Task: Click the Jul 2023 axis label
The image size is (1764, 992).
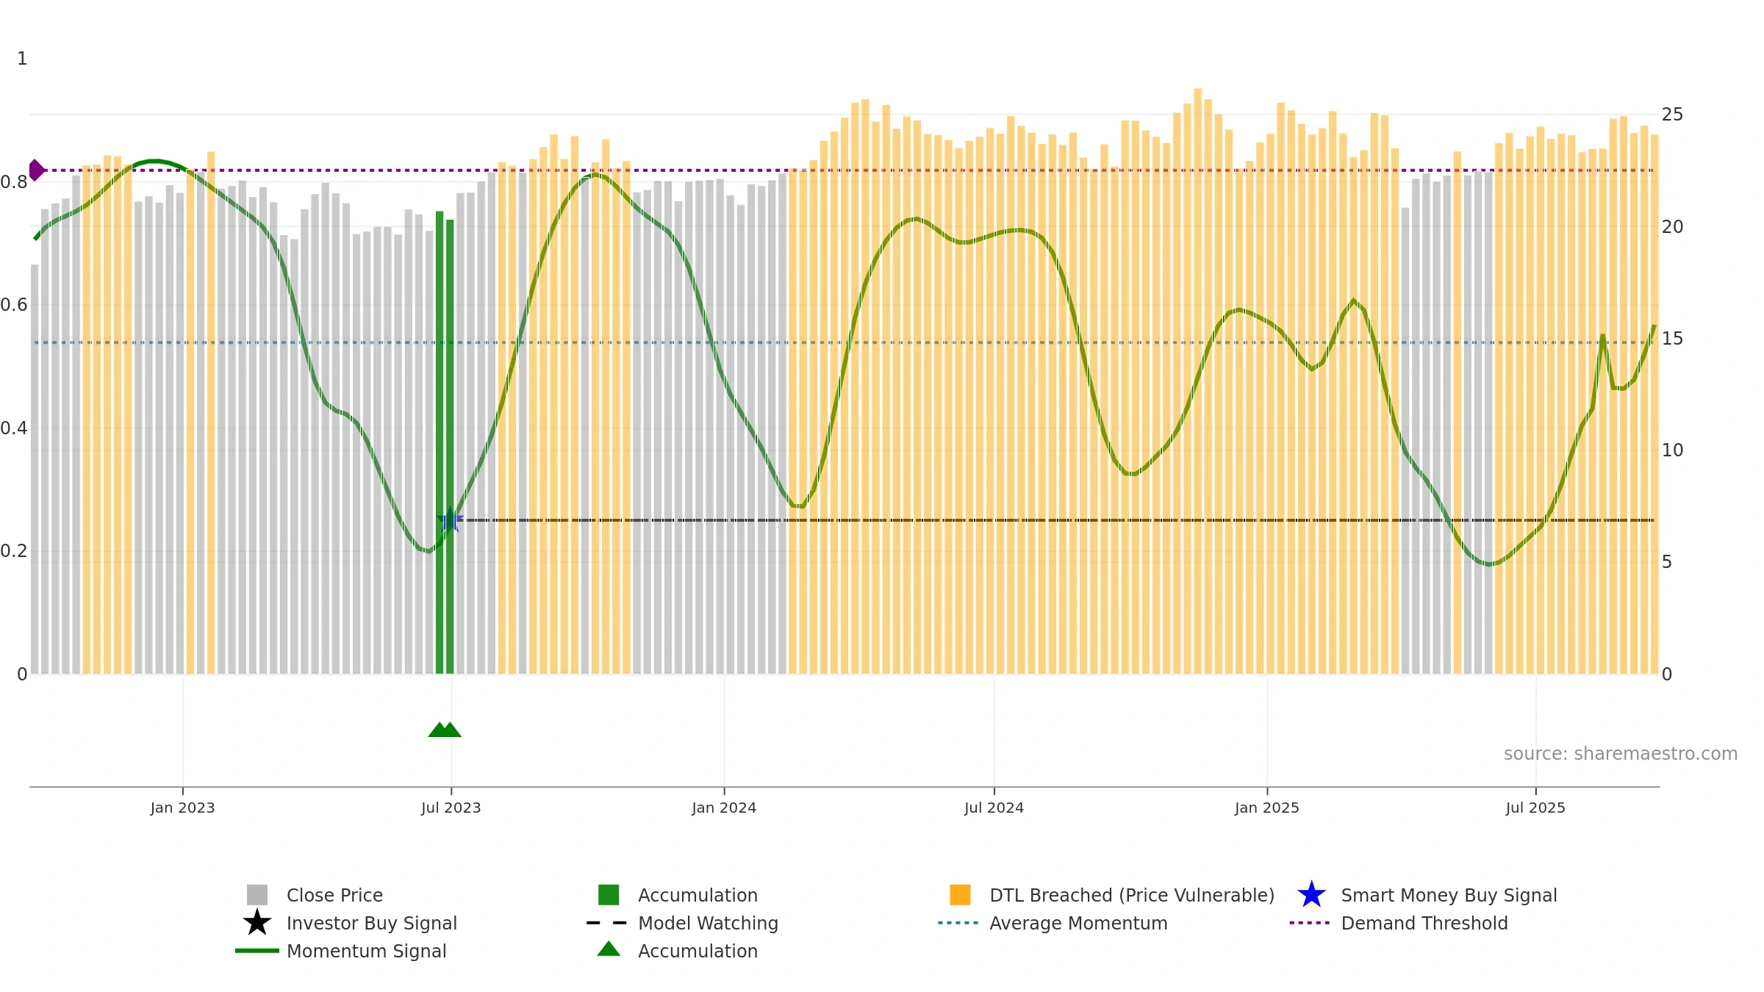Action: (x=451, y=808)
